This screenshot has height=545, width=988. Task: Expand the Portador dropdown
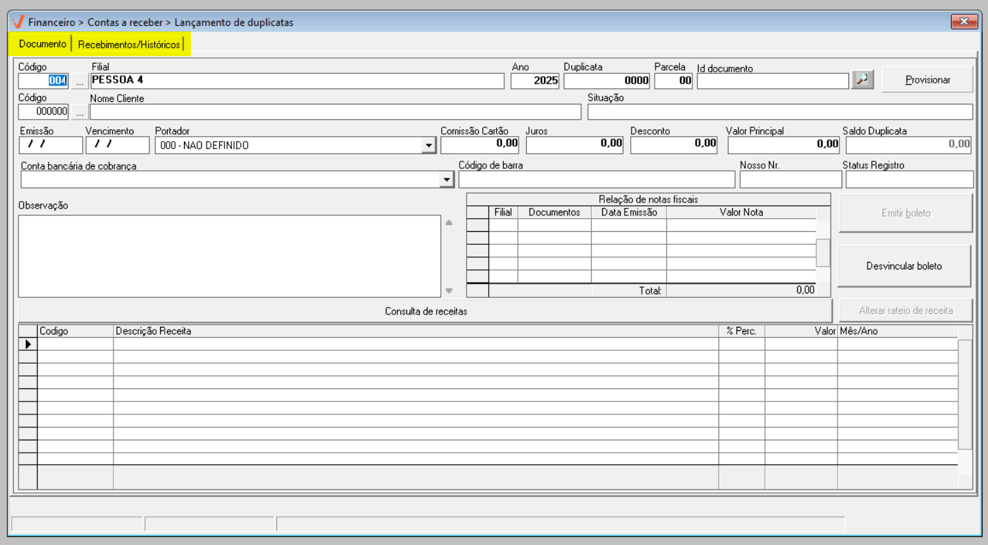click(429, 145)
